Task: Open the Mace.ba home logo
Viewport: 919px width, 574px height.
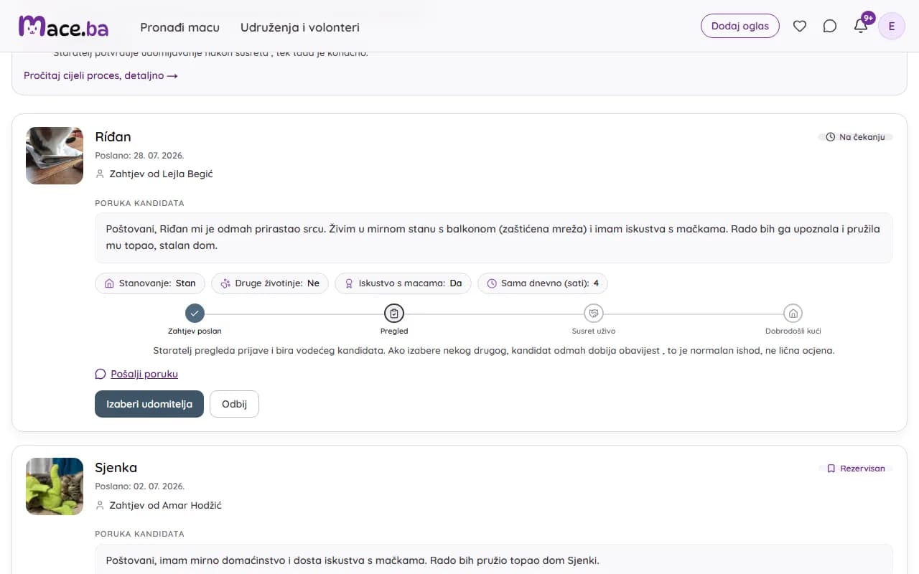Action: [64, 27]
